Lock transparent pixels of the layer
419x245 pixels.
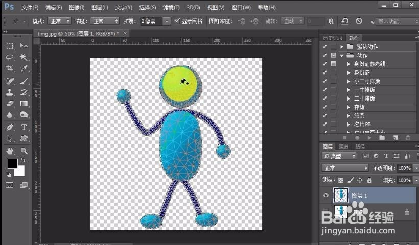tap(341, 180)
